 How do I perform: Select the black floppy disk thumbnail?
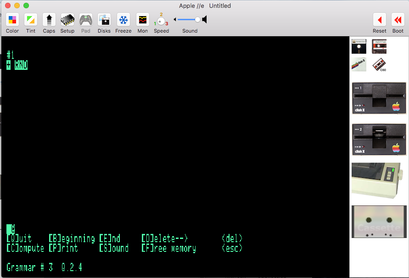(359, 46)
